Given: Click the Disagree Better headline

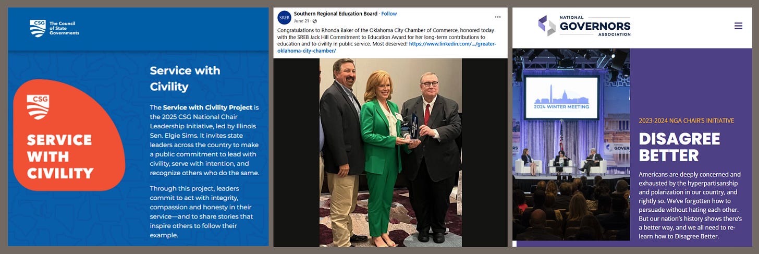Looking at the screenshot, I should tap(679, 147).
